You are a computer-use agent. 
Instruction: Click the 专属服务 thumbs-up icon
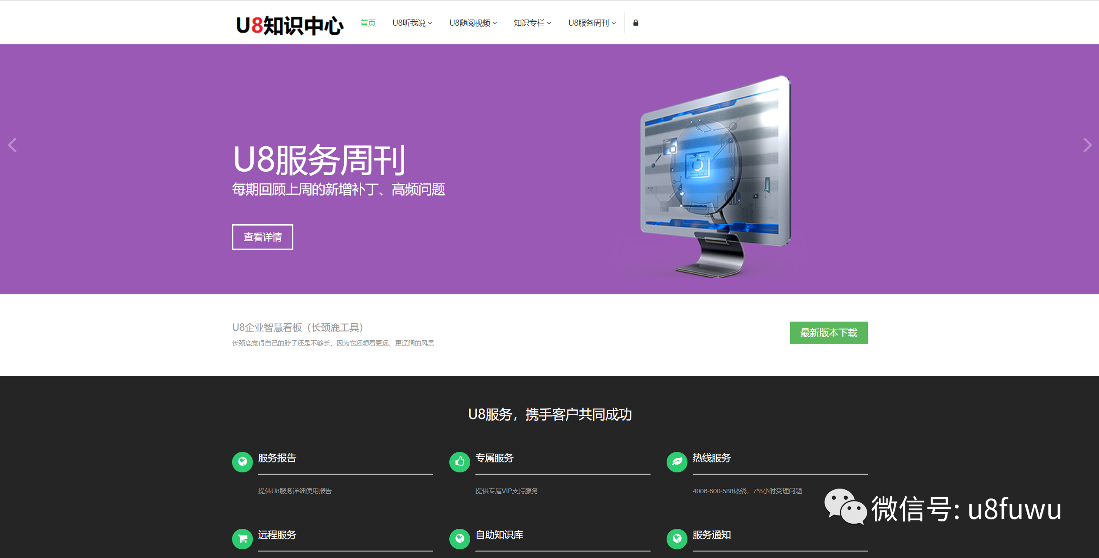tap(460, 462)
